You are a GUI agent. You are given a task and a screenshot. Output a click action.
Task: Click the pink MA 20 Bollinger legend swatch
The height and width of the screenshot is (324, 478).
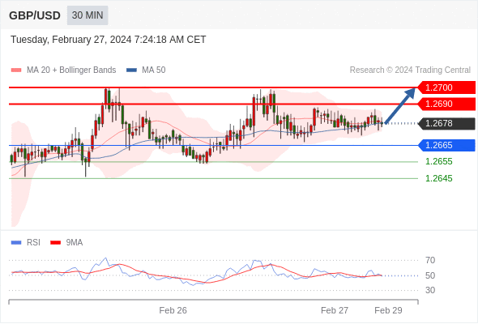click(x=16, y=70)
